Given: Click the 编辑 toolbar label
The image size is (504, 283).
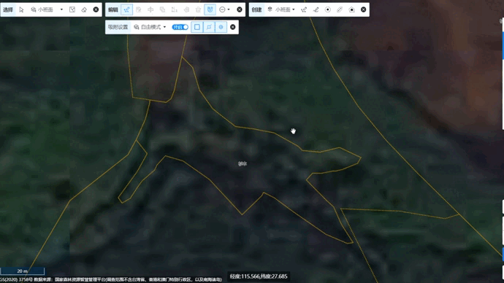Looking at the screenshot, I should 113,9.
